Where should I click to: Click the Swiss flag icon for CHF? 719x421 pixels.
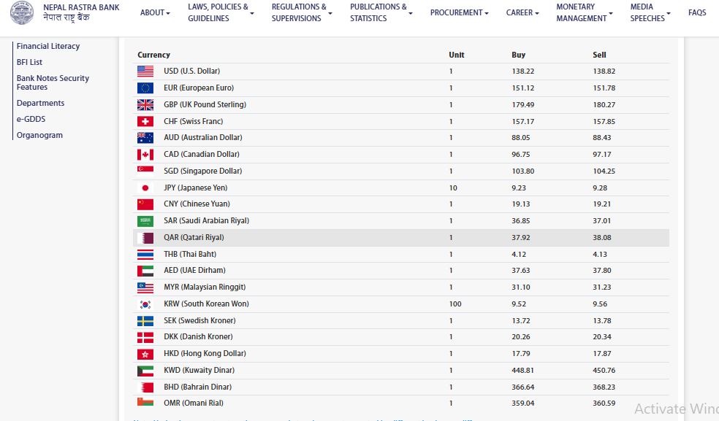point(145,121)
